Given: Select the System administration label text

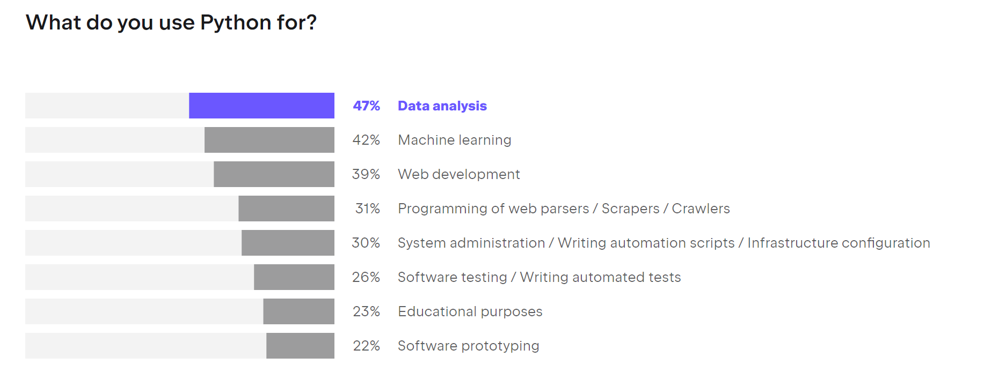Looking at the screenshot, I should [664, 243].
